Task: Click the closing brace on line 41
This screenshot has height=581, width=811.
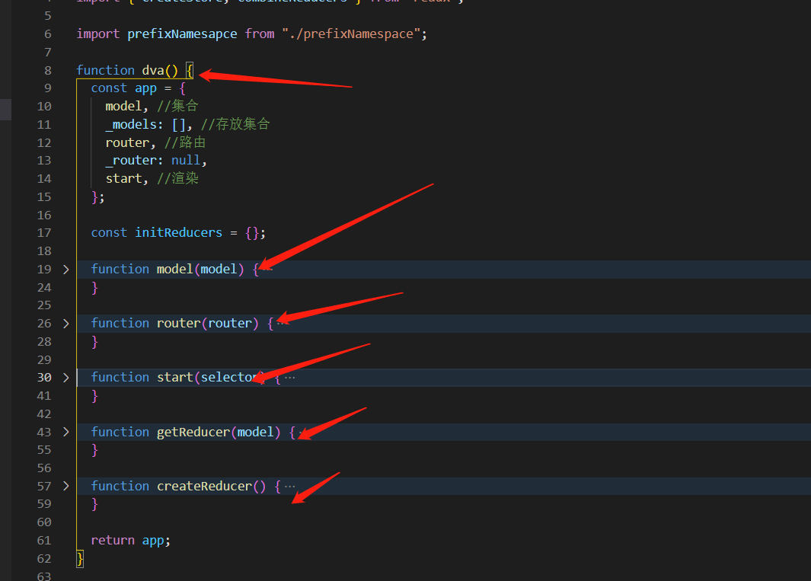Action: 94,396
